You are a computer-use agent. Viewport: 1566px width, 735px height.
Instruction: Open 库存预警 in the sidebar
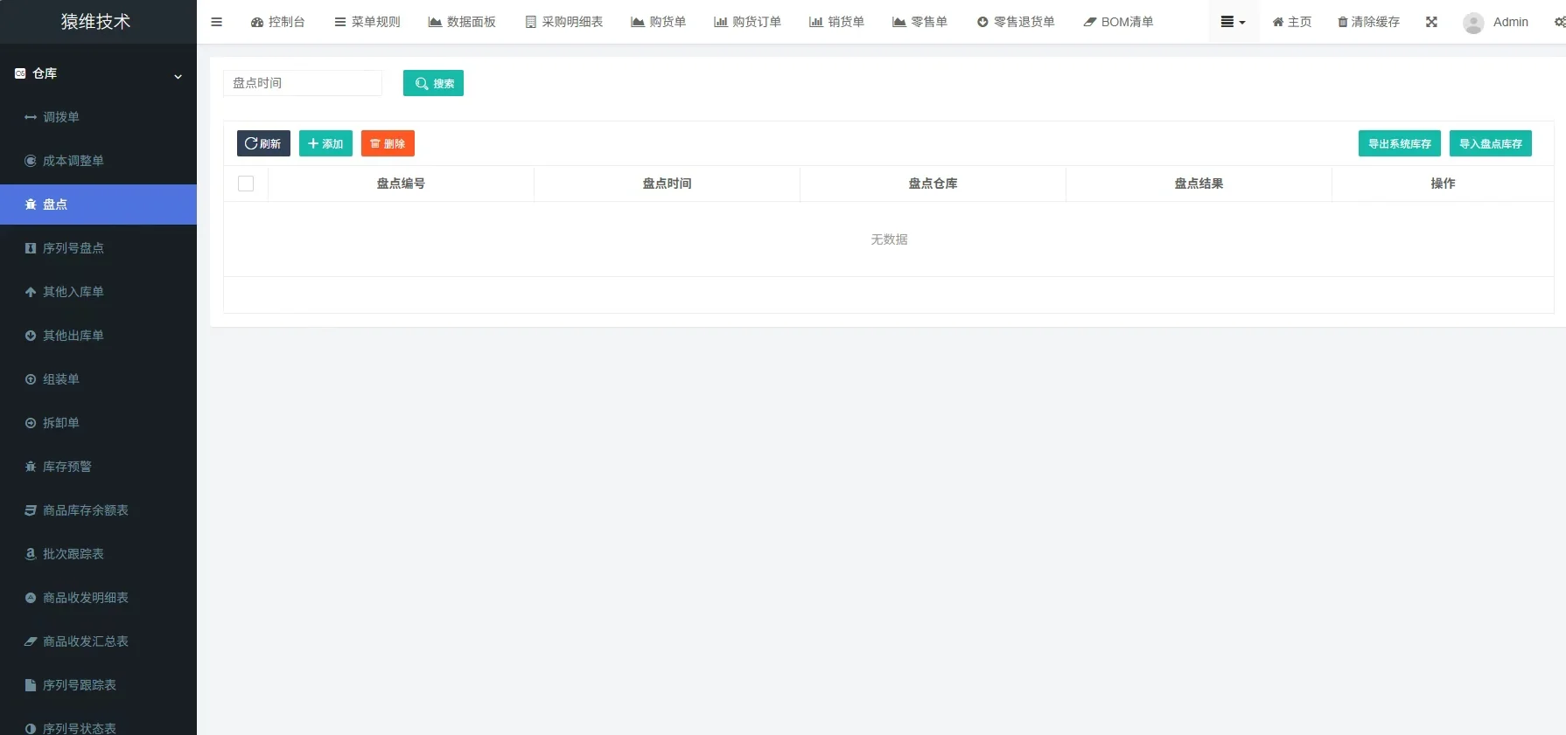[x=98, y=467]
